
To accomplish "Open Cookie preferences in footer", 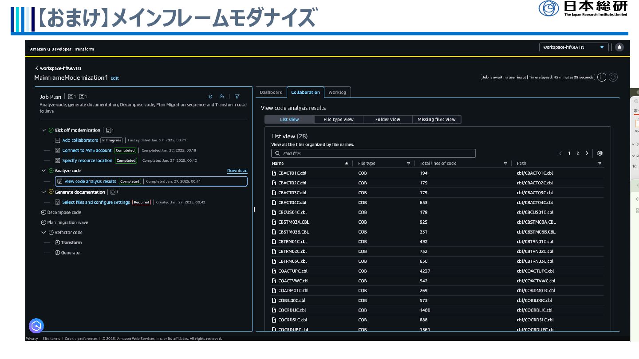I will 81,339.
